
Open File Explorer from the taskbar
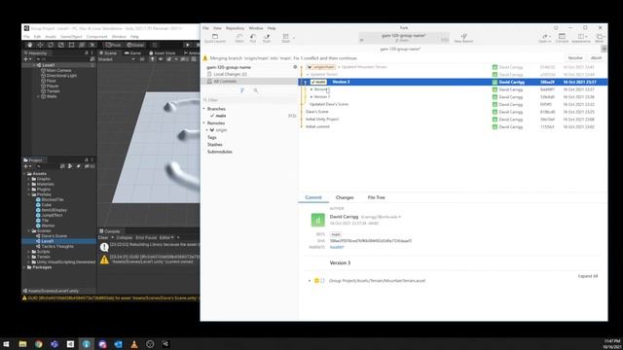[x=22, y=344]
